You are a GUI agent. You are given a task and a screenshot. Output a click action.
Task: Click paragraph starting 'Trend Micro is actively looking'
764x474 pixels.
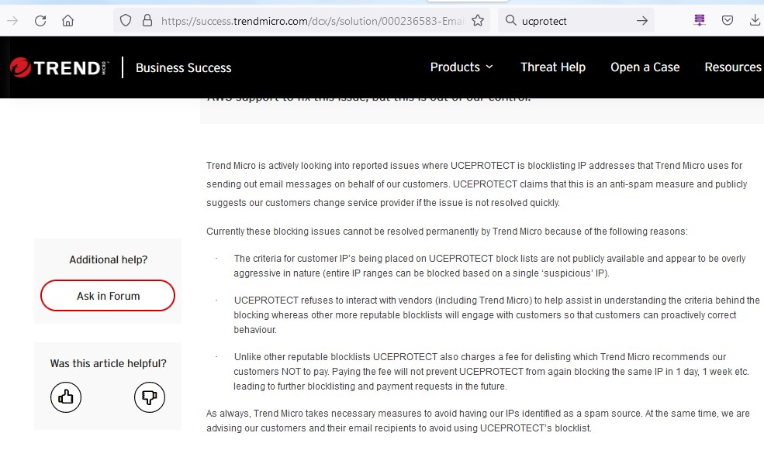click(476, 184)
